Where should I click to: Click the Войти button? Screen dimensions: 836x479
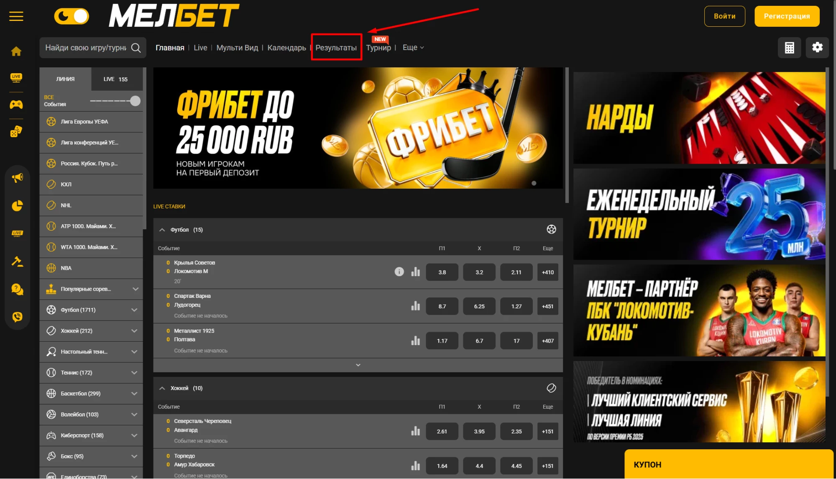click(724, 16)
